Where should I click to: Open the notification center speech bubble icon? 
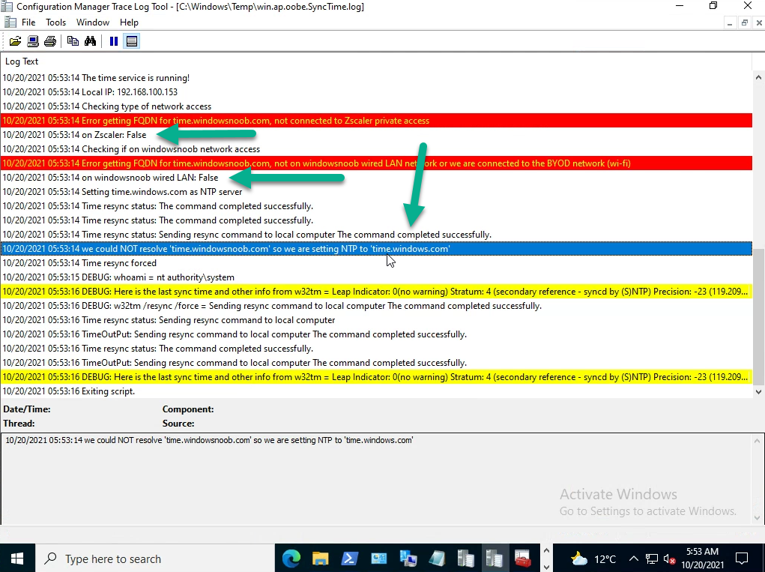coord(742,559)
